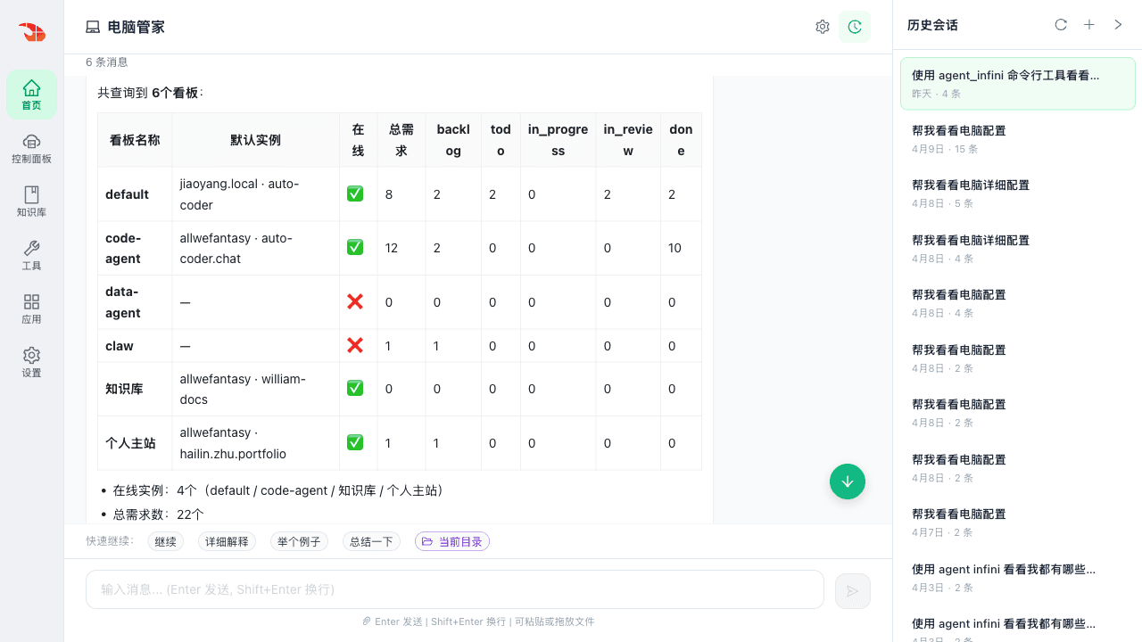Image resolution: width=1142 pixels, height=642 pixels.
Task: Focus the 输入消息 text input field
Action: coord(454,589)
